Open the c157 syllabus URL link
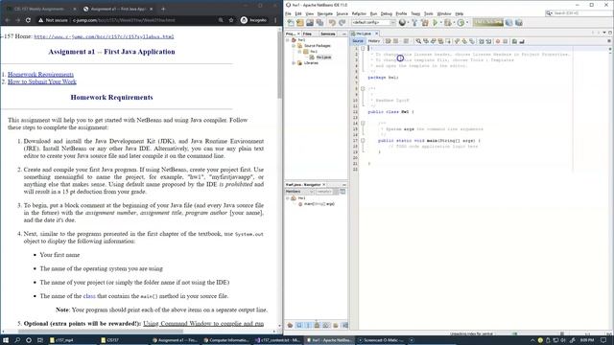 [x=105, y=36]
